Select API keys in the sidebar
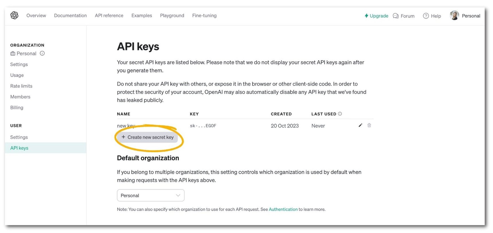493x233 pixels. pos(19,148)
